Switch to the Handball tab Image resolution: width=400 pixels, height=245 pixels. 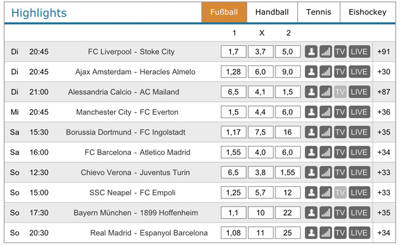click(272, 12)
